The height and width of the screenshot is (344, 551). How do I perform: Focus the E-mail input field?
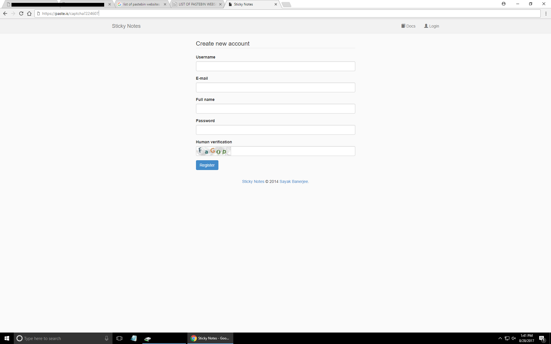[x=275, y=87]
